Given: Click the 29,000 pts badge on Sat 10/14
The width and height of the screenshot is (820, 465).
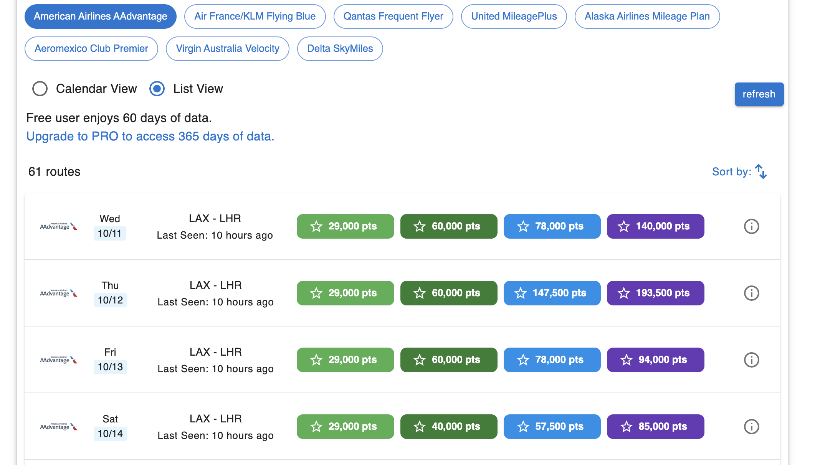Looking at the screenshot, I should pos(345,426).
